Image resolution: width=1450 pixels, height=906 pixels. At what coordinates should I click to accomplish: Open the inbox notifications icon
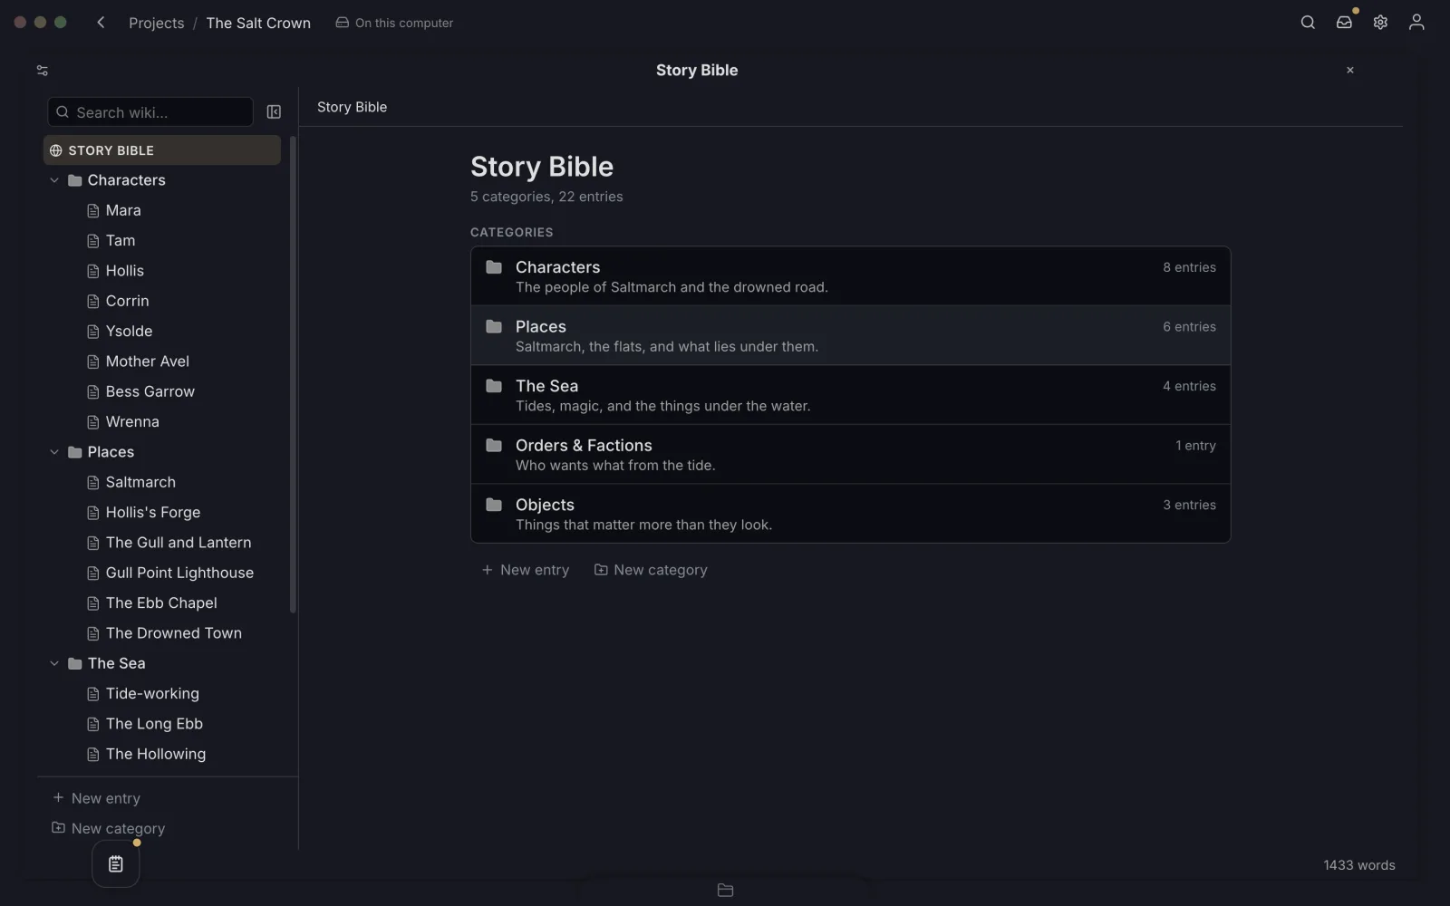coord(1344,23)
